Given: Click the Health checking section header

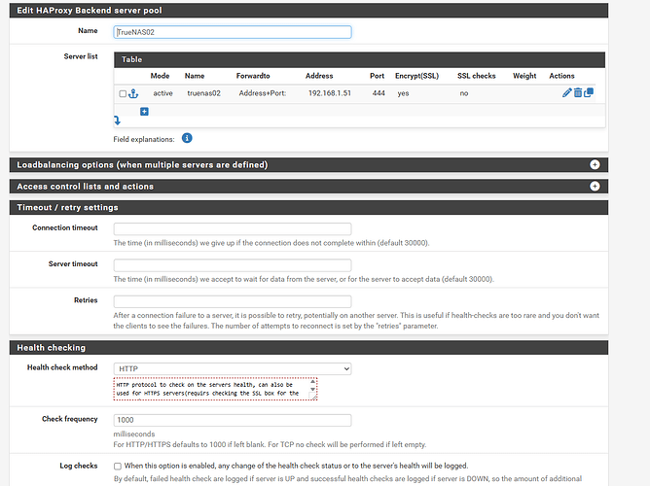Looking at the screenshot, I should tap(51, 347).
